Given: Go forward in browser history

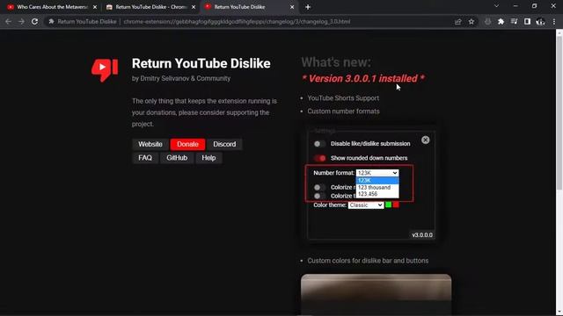Looking at the screenshot, I should tap(21, 22).
